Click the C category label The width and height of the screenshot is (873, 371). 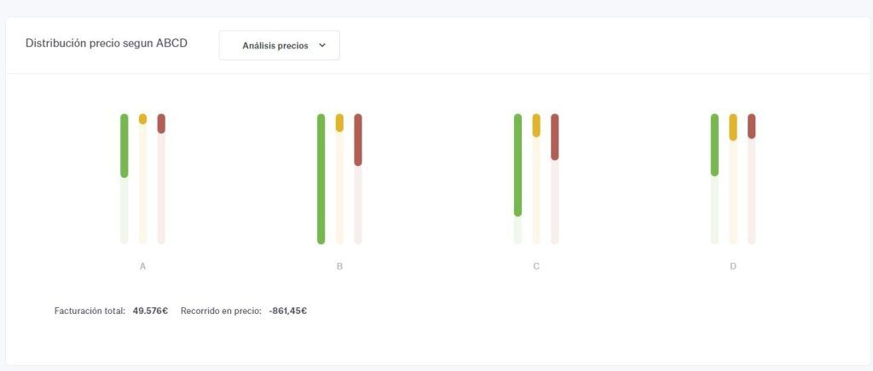(x=536, y=266)
